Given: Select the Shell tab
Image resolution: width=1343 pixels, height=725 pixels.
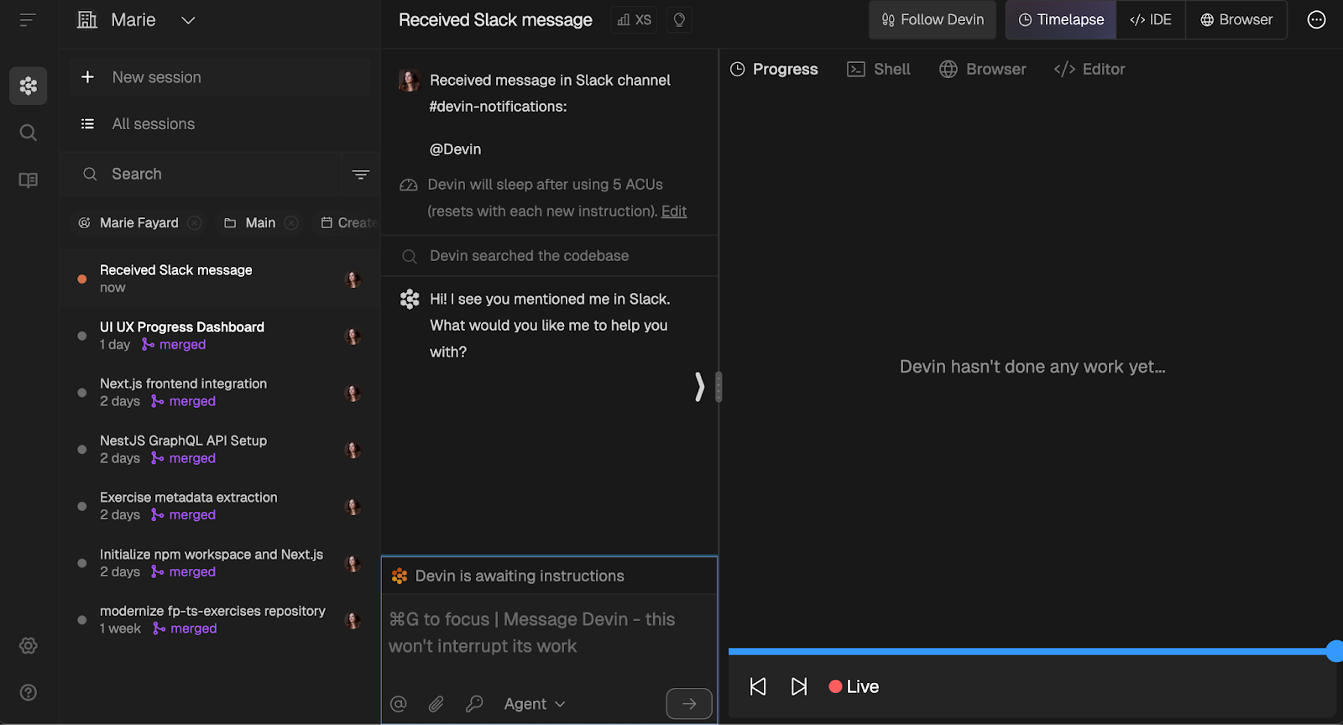Looking at the screenshot, I should pos(879,70).
